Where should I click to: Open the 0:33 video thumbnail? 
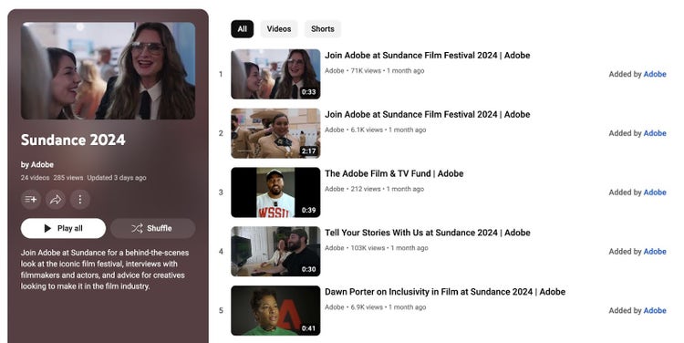275,74
